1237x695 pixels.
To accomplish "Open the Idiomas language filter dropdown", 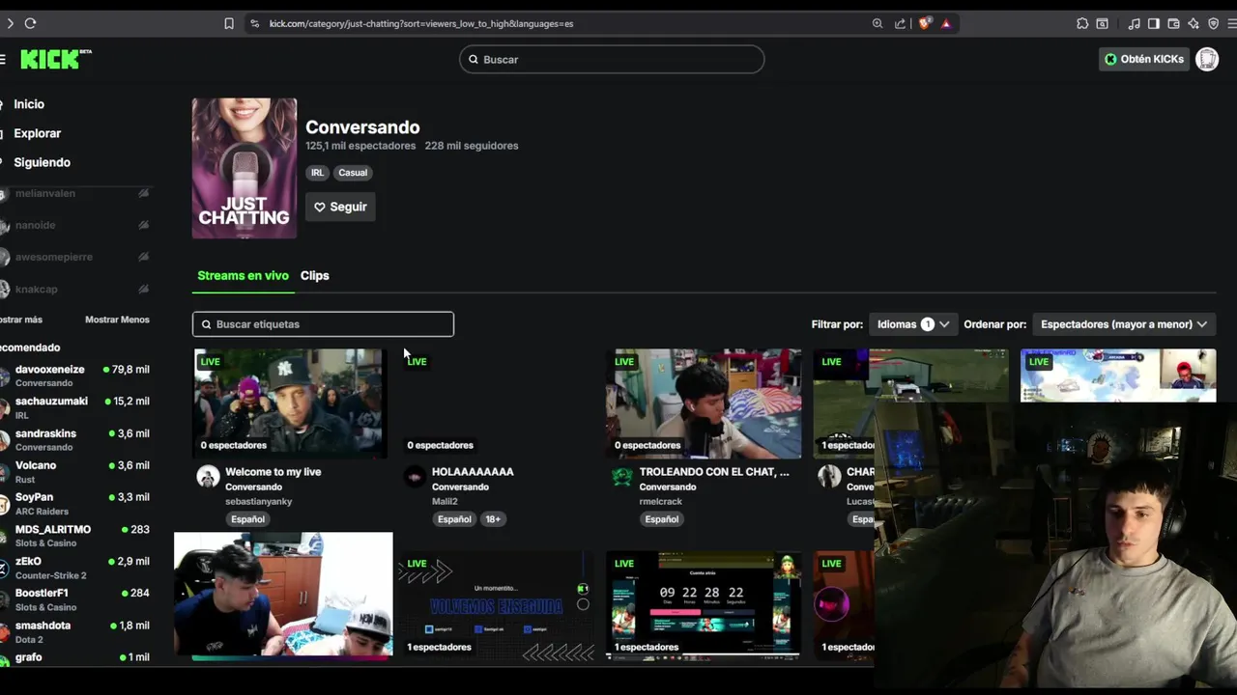I will click(912, 324).
